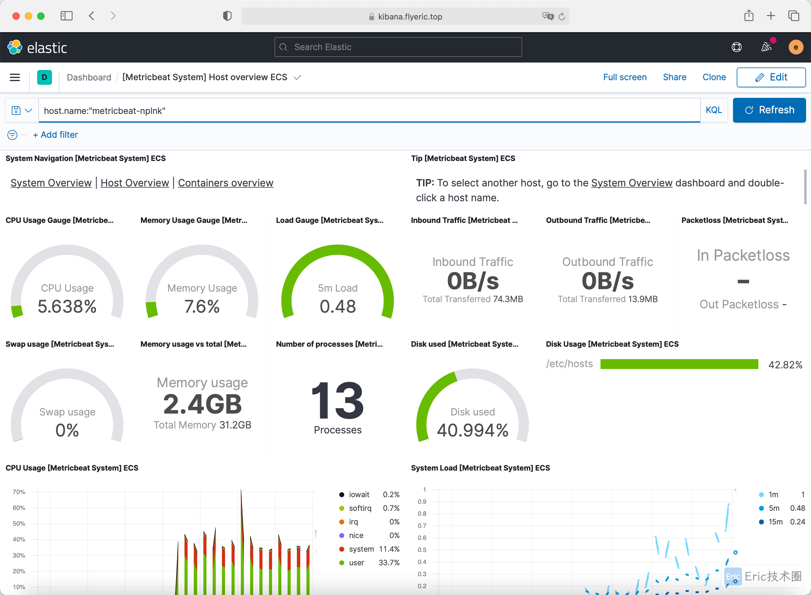811x595 pixels.
Task: Toggle irq series in CPU legend
Action: tap(353, 522)
